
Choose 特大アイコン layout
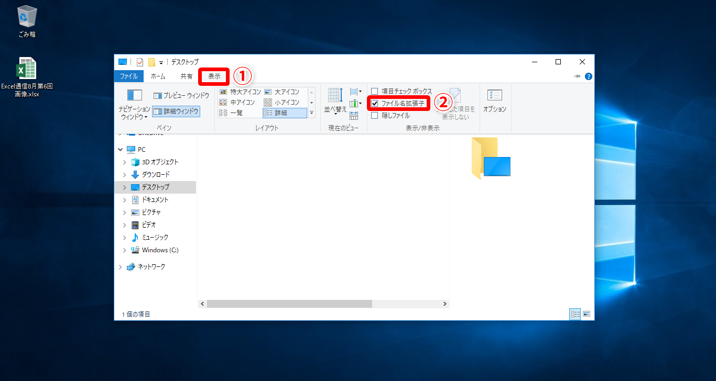(x=240, y=92)
